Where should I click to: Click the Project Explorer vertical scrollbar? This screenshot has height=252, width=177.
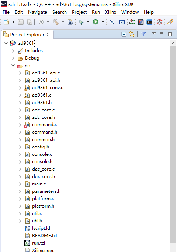pos(173,145)
